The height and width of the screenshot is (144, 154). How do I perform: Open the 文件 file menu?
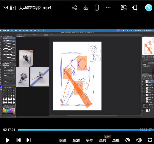[x=12, y=30]
